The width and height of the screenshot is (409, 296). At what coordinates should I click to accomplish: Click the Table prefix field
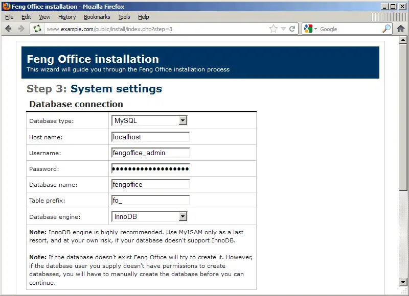(x=150, y=201)
